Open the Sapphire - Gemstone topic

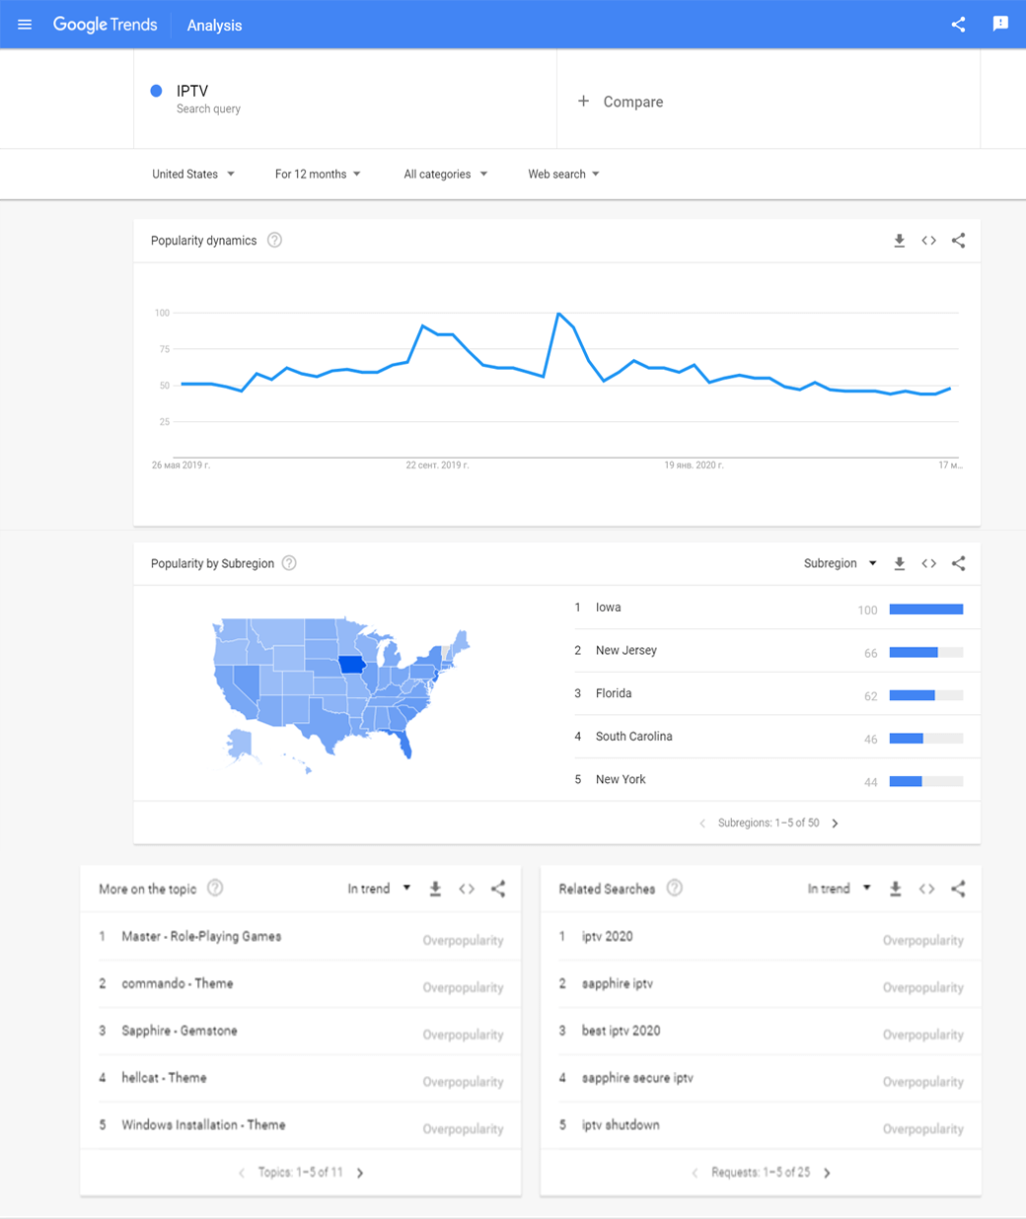point(180,1031)
